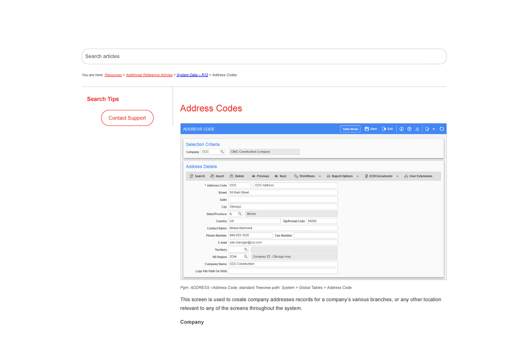Insert a new address record

coord(217,176)
